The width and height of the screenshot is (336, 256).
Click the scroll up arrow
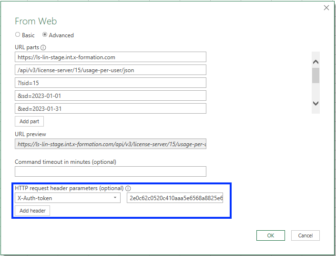click(316, 62)
